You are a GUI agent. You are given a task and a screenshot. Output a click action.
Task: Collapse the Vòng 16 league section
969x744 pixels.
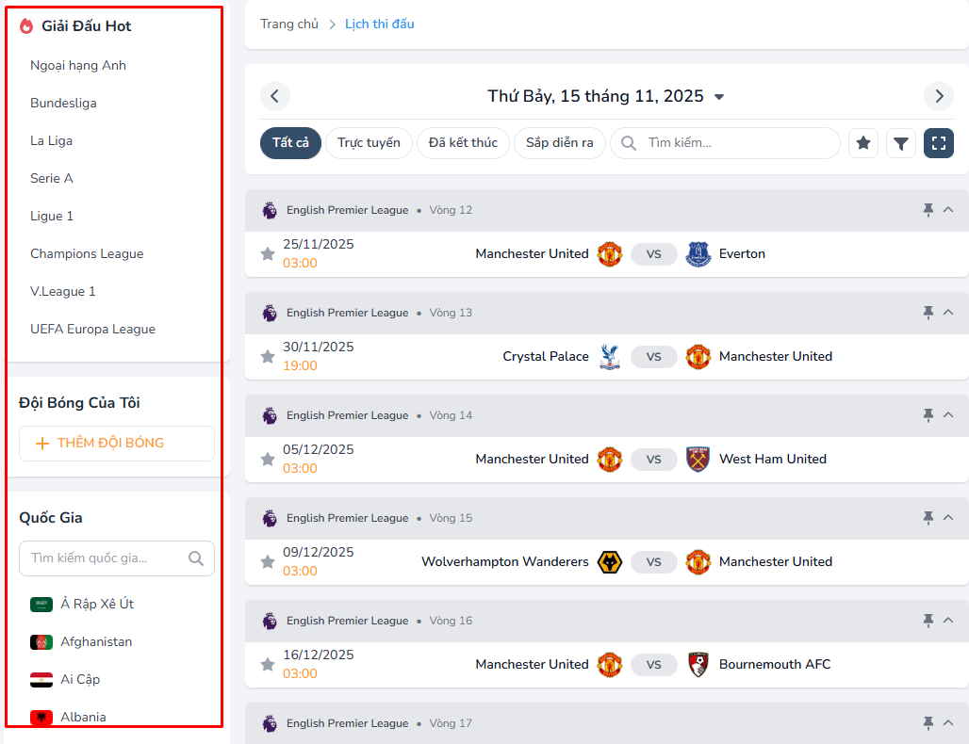[x=948, y=621]
